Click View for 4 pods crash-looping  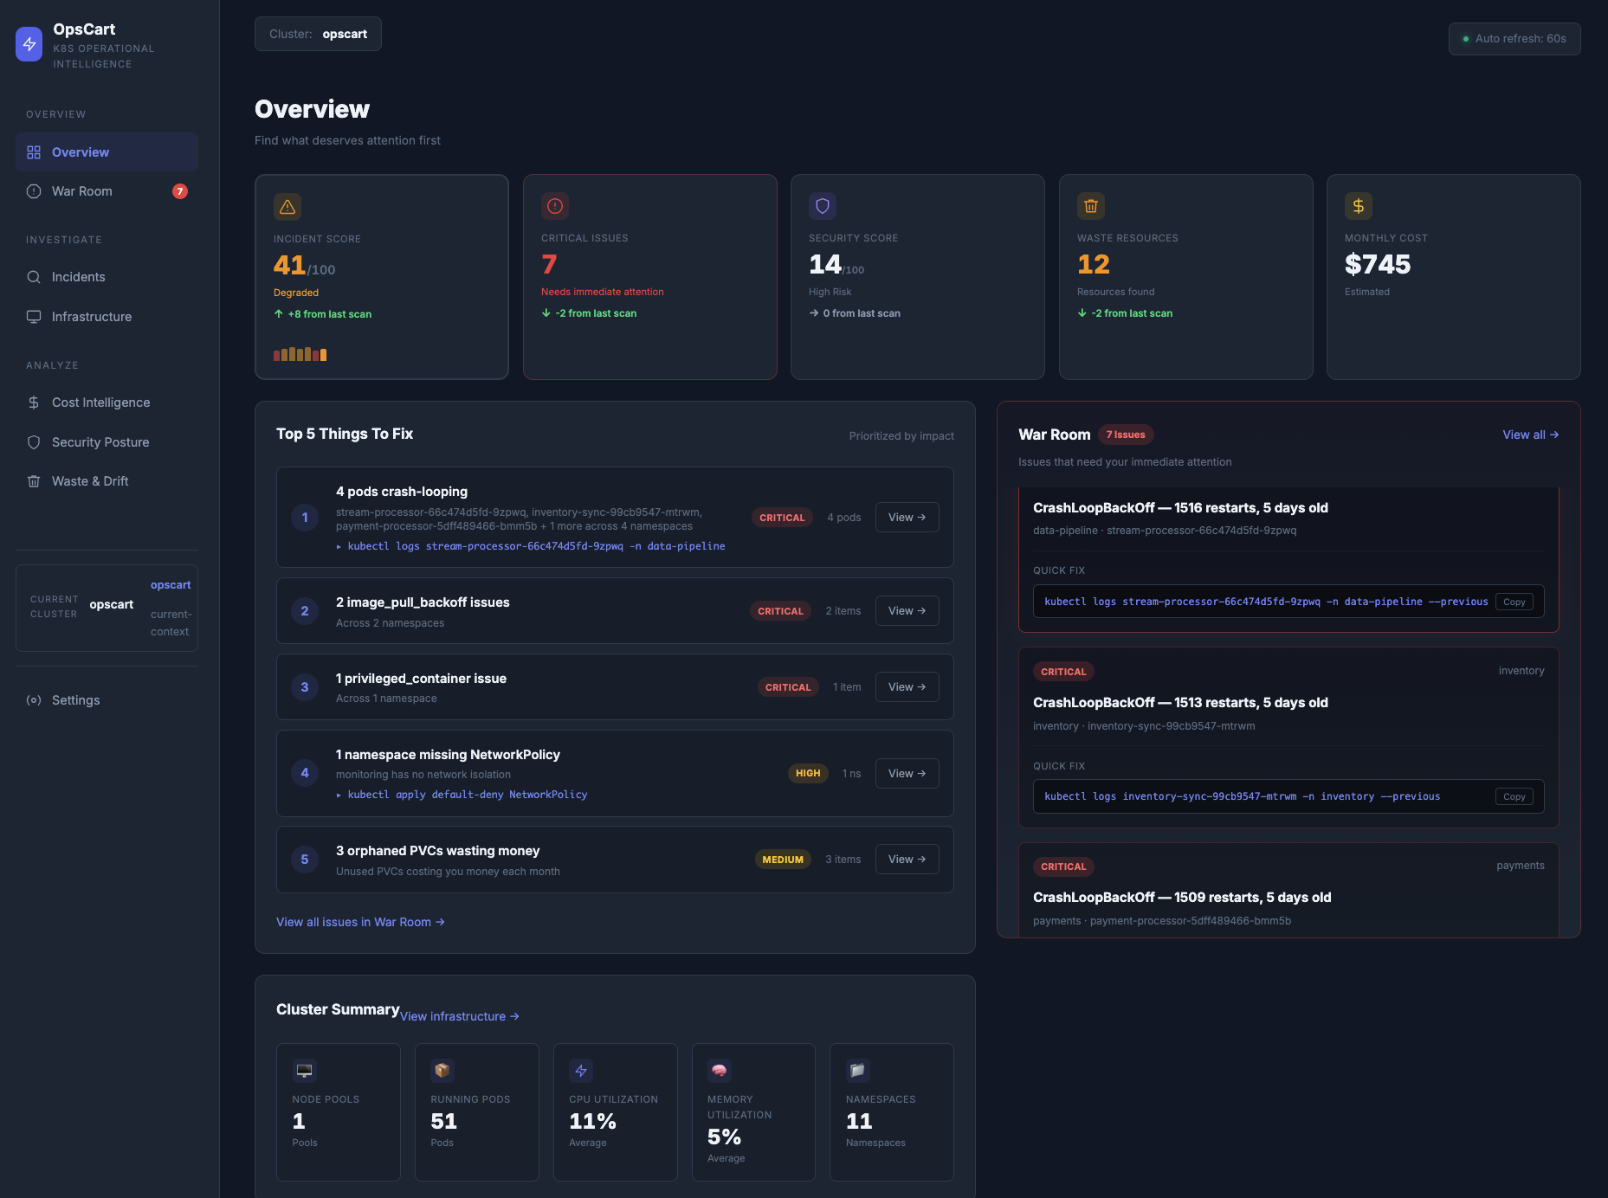click(x=907, y=518)
